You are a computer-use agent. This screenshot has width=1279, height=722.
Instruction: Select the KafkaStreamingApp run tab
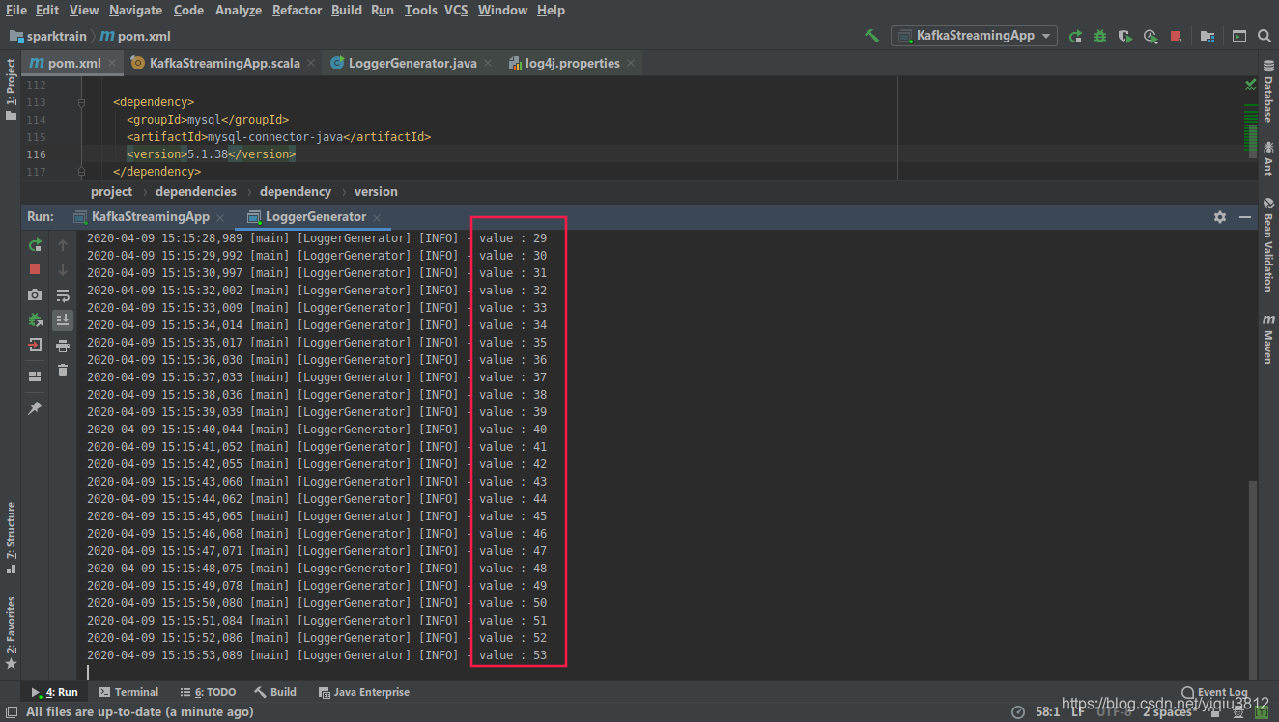(x=150, y=217)
